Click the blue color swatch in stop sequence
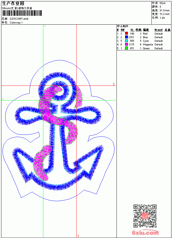This screenshot has height=238, width=172. tap(126, 37)
